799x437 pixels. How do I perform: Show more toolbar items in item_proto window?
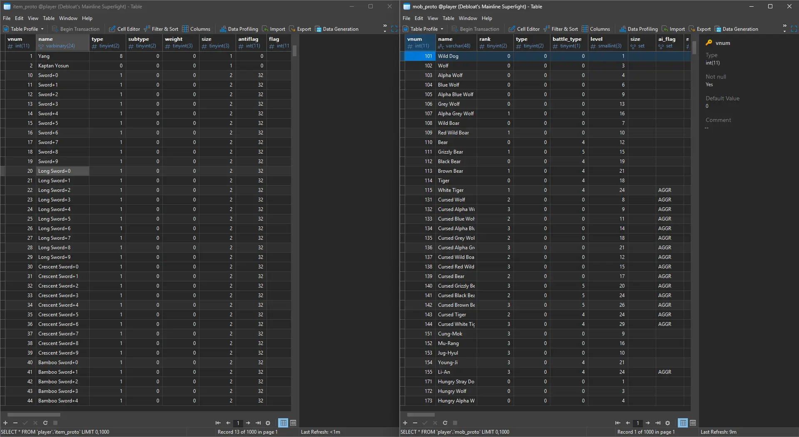385,29
